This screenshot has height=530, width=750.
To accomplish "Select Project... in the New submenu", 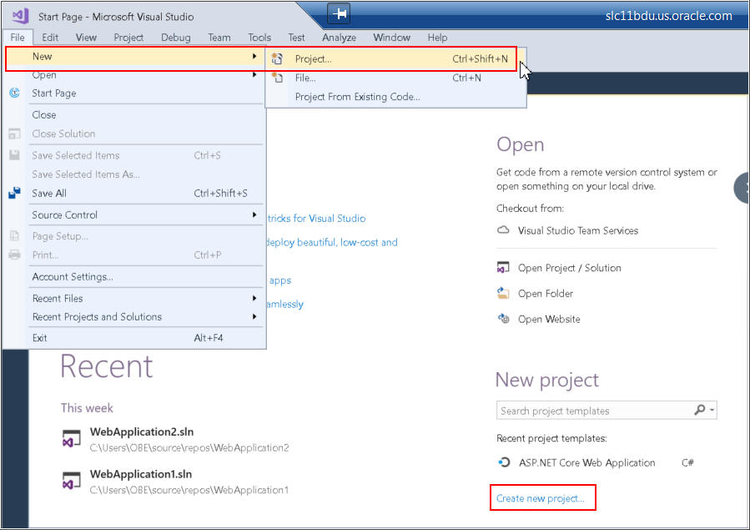I will 395,58.
